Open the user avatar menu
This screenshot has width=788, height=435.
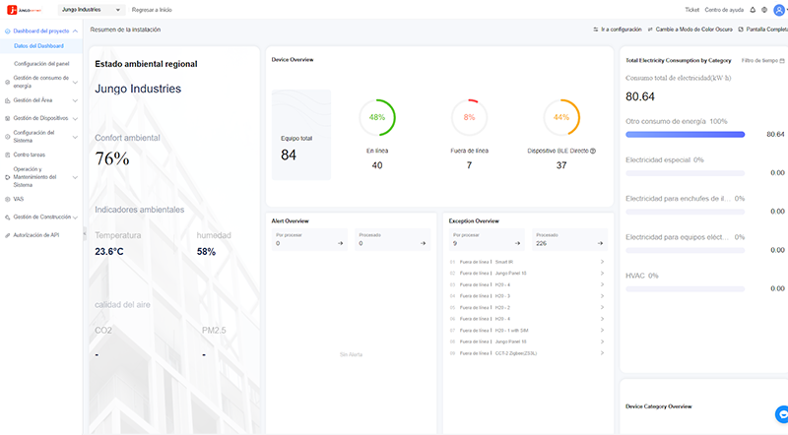tap(779, 10)
